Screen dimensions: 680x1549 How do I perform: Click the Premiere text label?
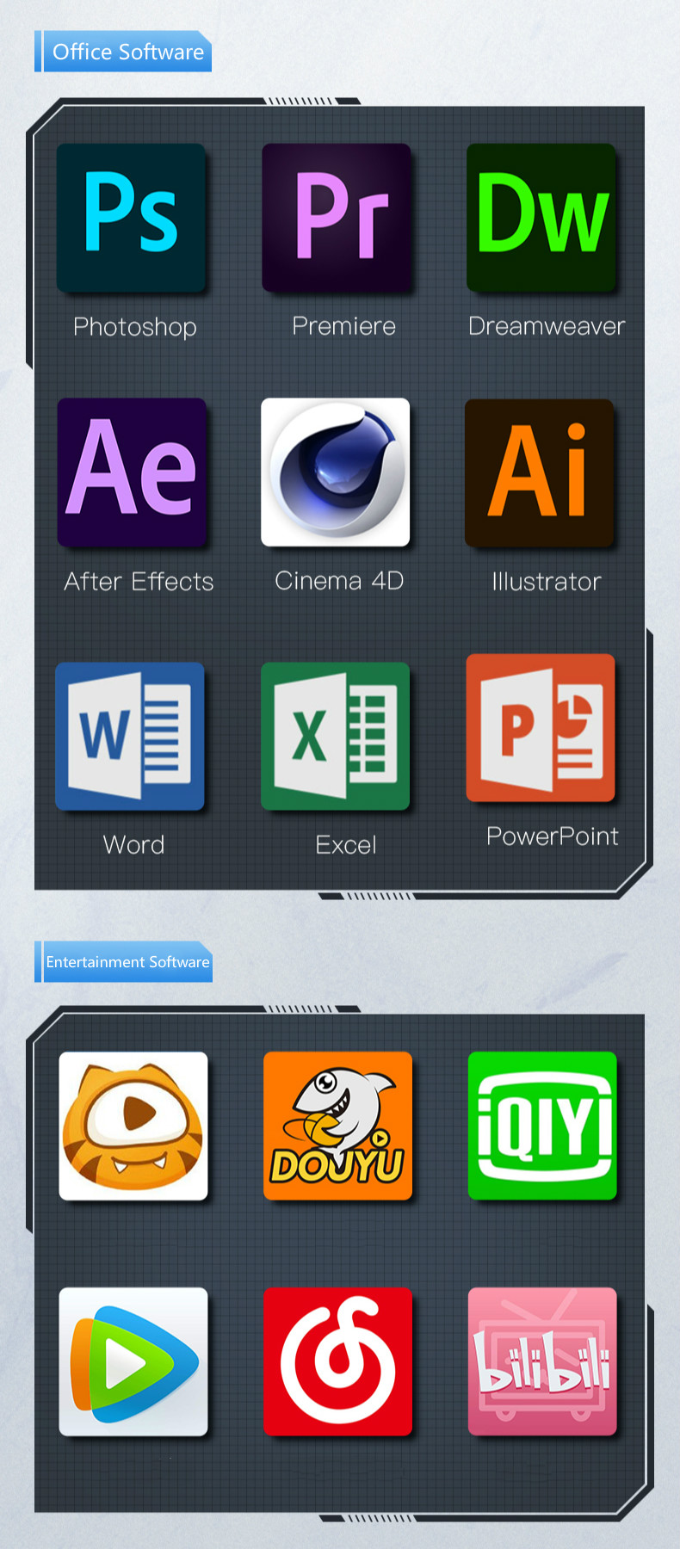[x=343, y=326]
